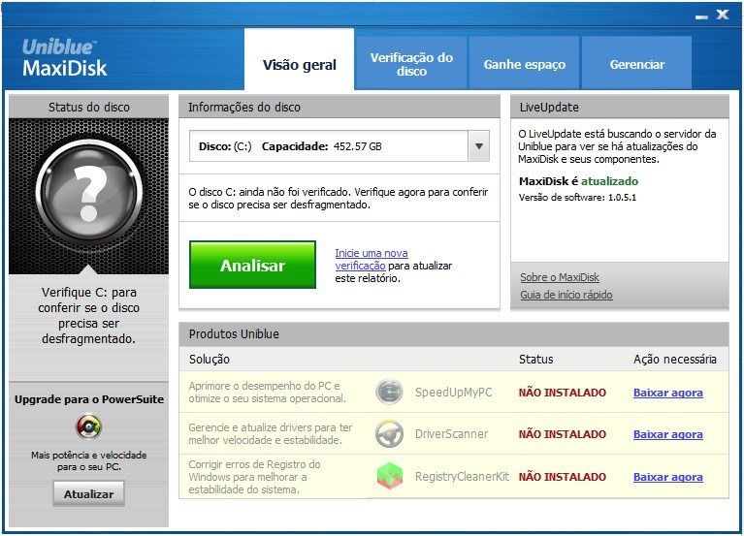The image size is (744, 536).
Task: Click the Informações do disco header
Action: click(340, 108)
